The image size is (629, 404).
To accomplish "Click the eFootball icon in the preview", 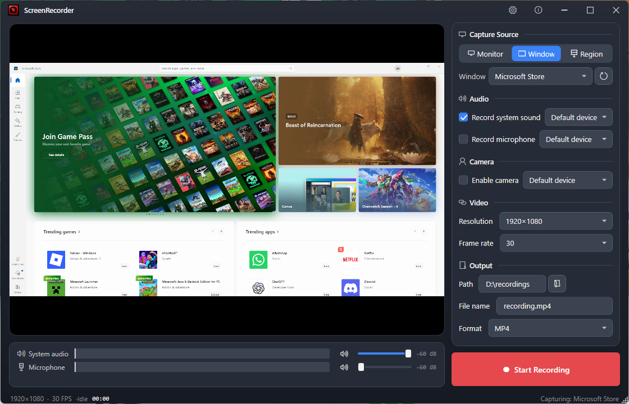I will [148, 260].
